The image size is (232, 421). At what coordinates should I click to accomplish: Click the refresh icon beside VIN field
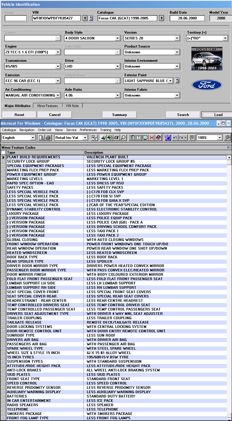click(x=91, y=18)
